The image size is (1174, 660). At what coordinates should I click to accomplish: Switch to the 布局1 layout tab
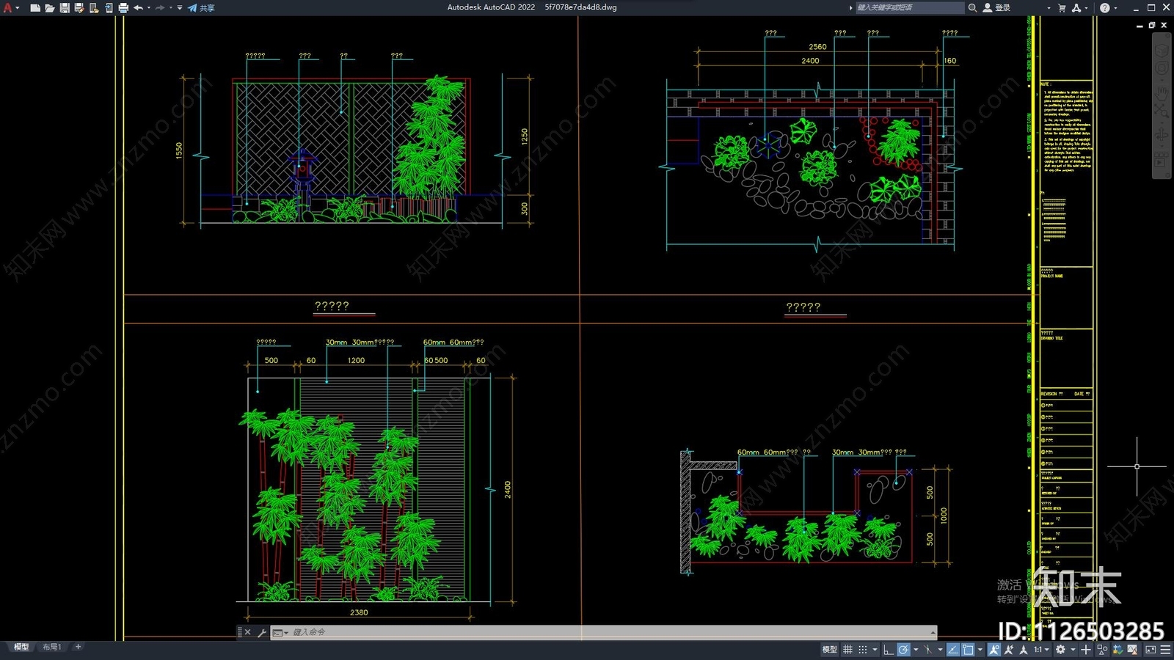point(51,647)
